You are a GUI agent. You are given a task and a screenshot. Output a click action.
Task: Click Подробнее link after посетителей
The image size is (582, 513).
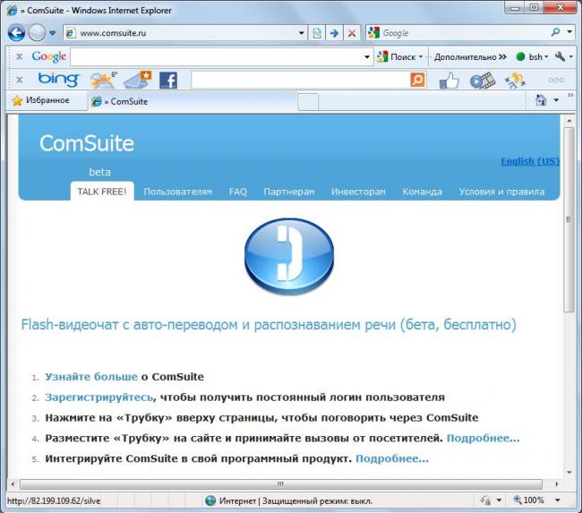pos(483,438)
